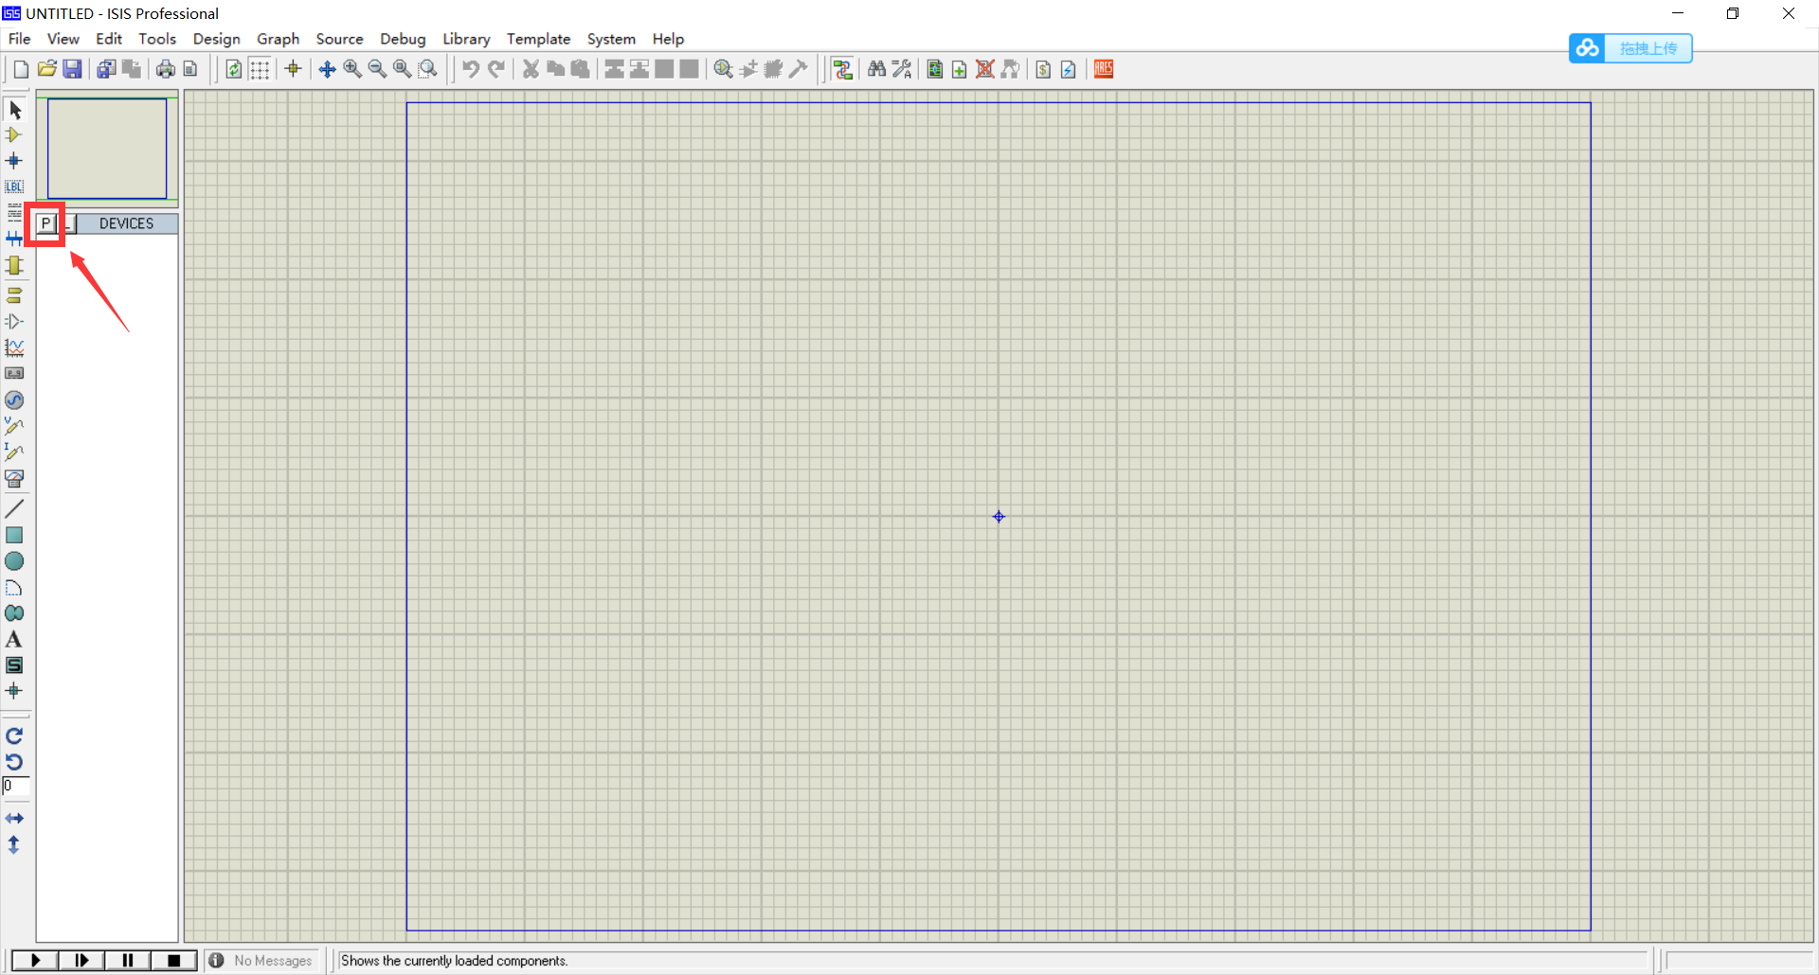Select Device pins mode

14,322
